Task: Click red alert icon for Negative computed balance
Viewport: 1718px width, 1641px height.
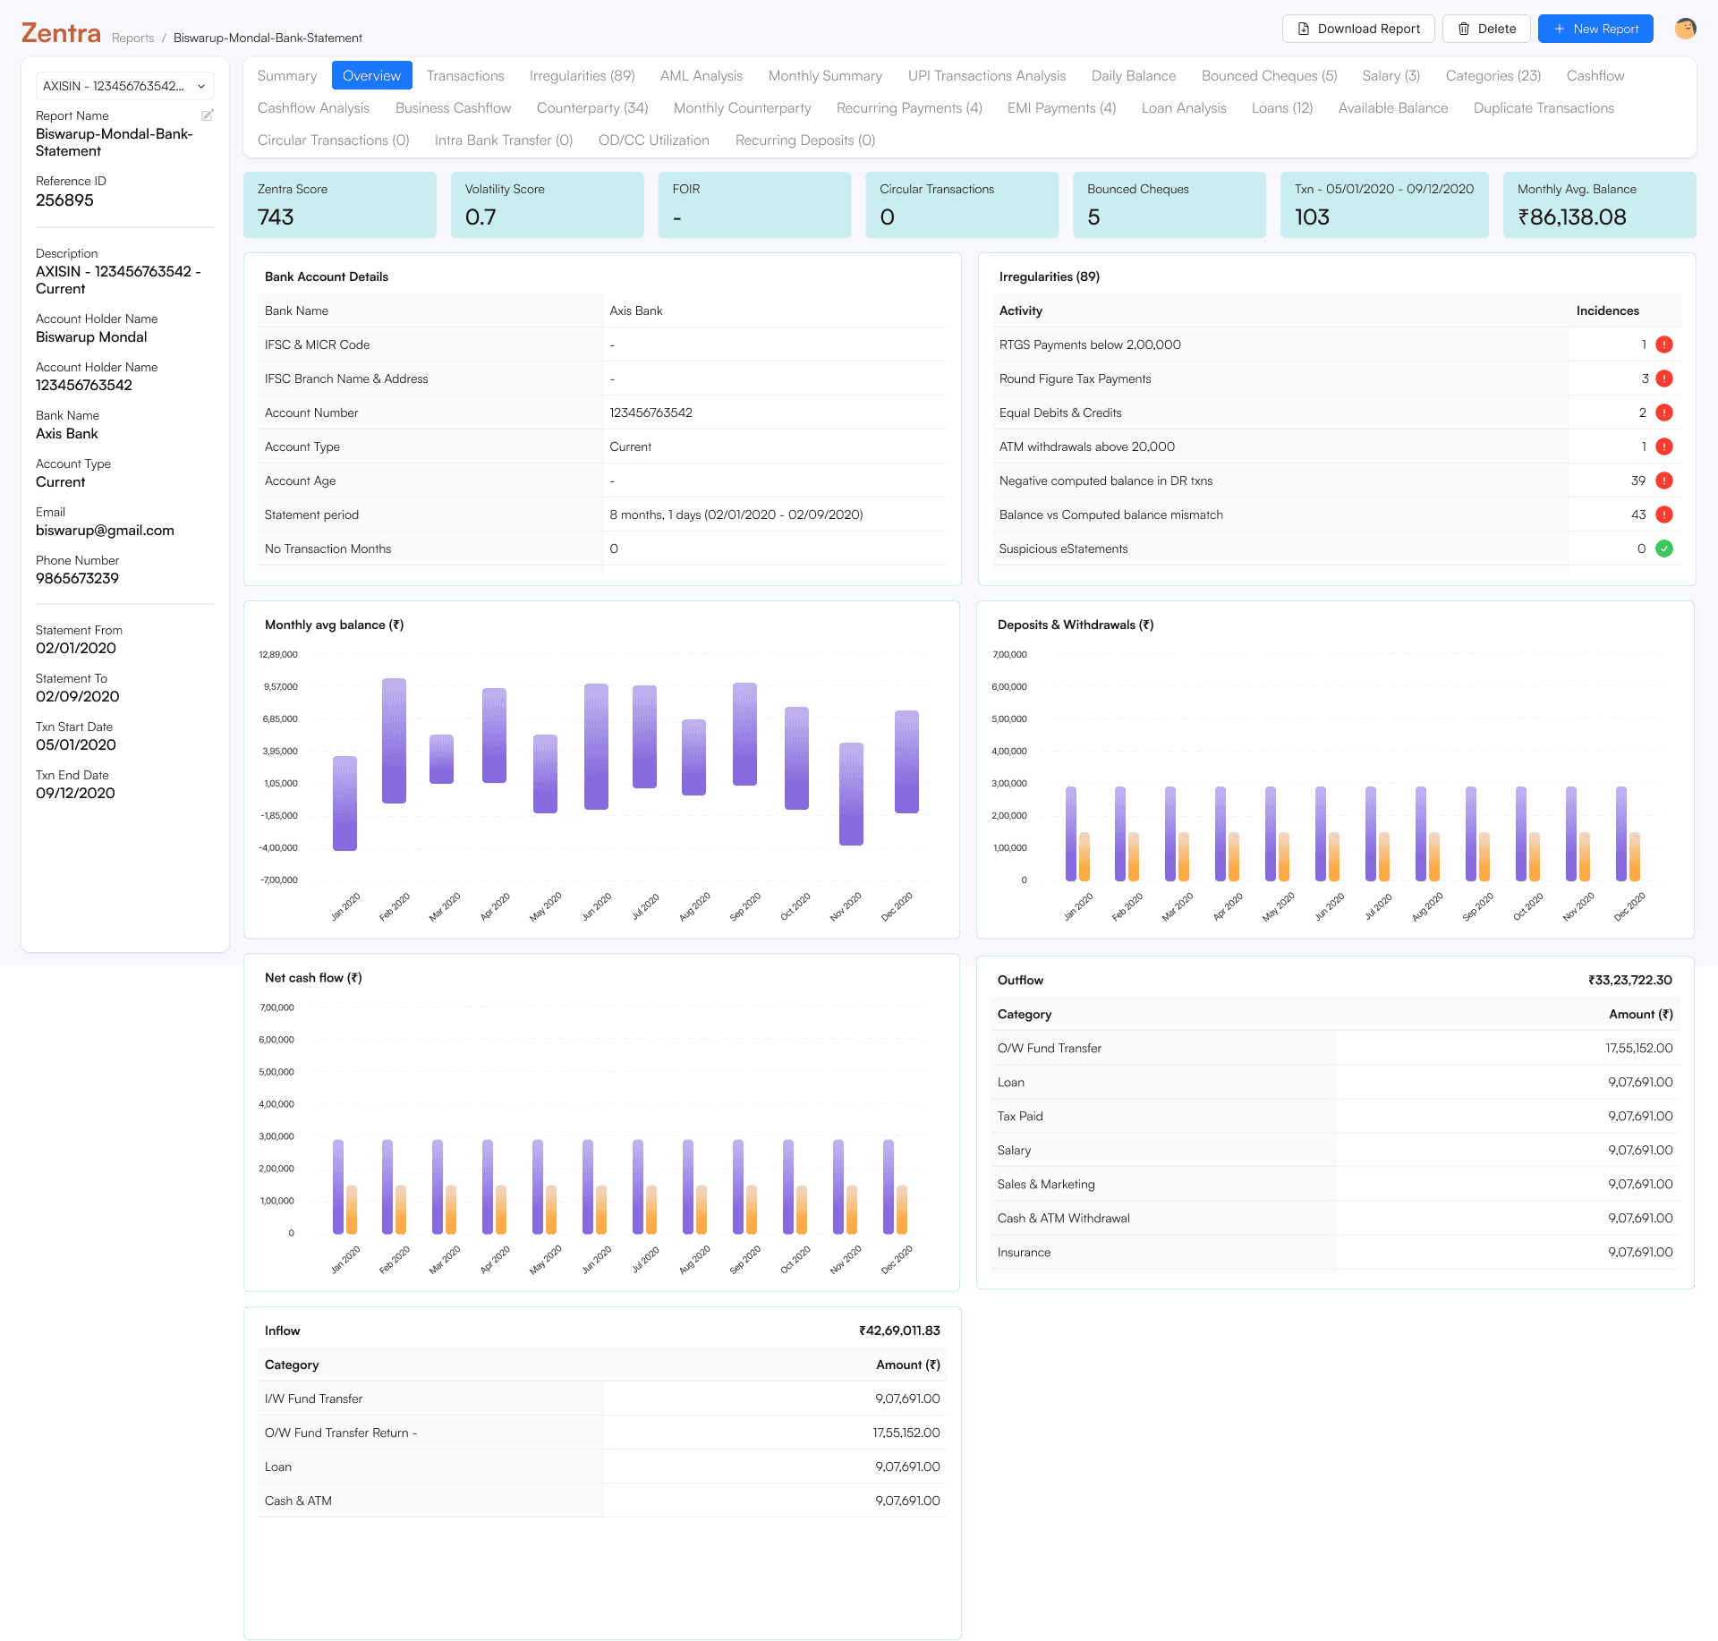Action: point(1664,480)
